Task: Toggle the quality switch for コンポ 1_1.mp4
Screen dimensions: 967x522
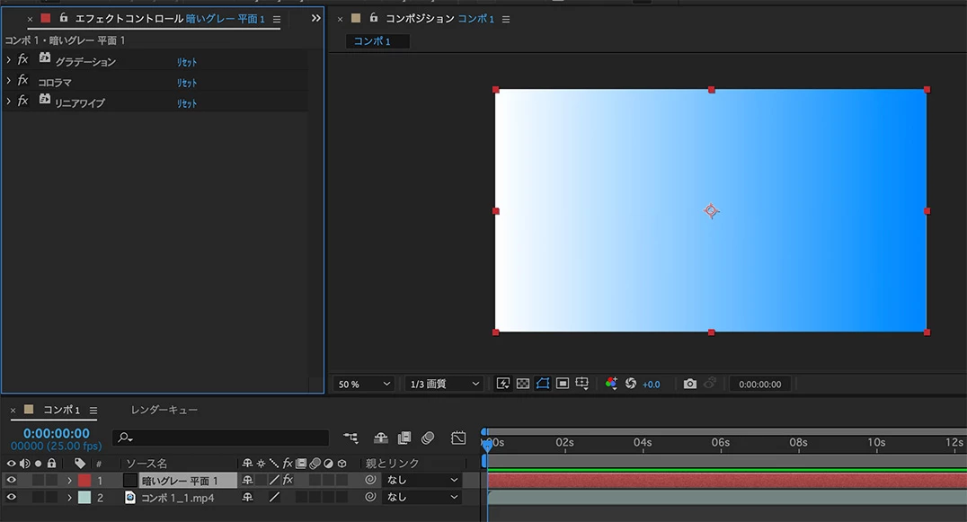Action: [x=274, y=497]
